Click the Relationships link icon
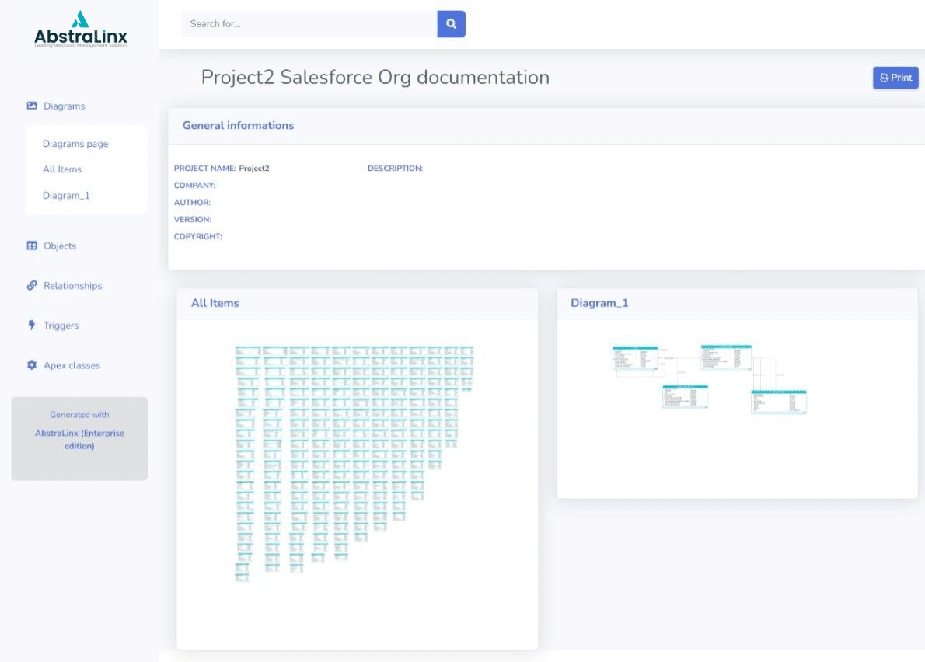Screen dimensions: 925x662 tap(32, 285)
